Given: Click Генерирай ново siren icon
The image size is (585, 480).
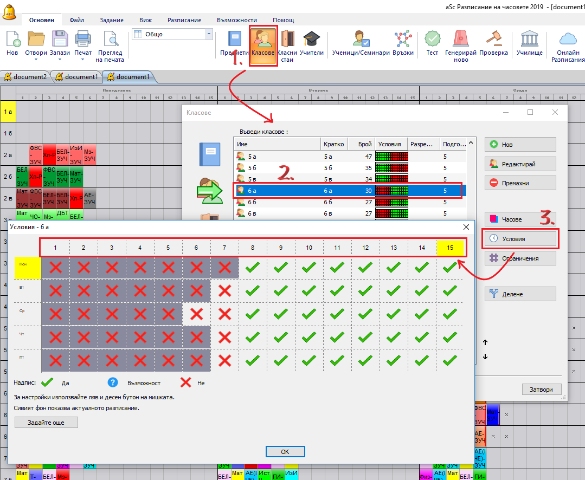Looking at the screenshot, I should coord(461,45).
